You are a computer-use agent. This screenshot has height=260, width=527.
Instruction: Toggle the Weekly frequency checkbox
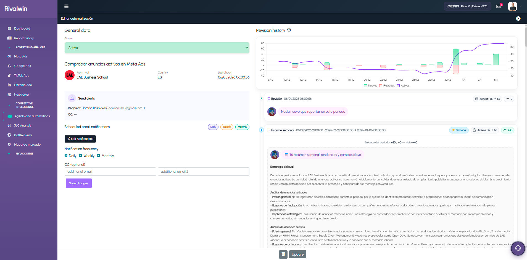click(x=80, y=156)
